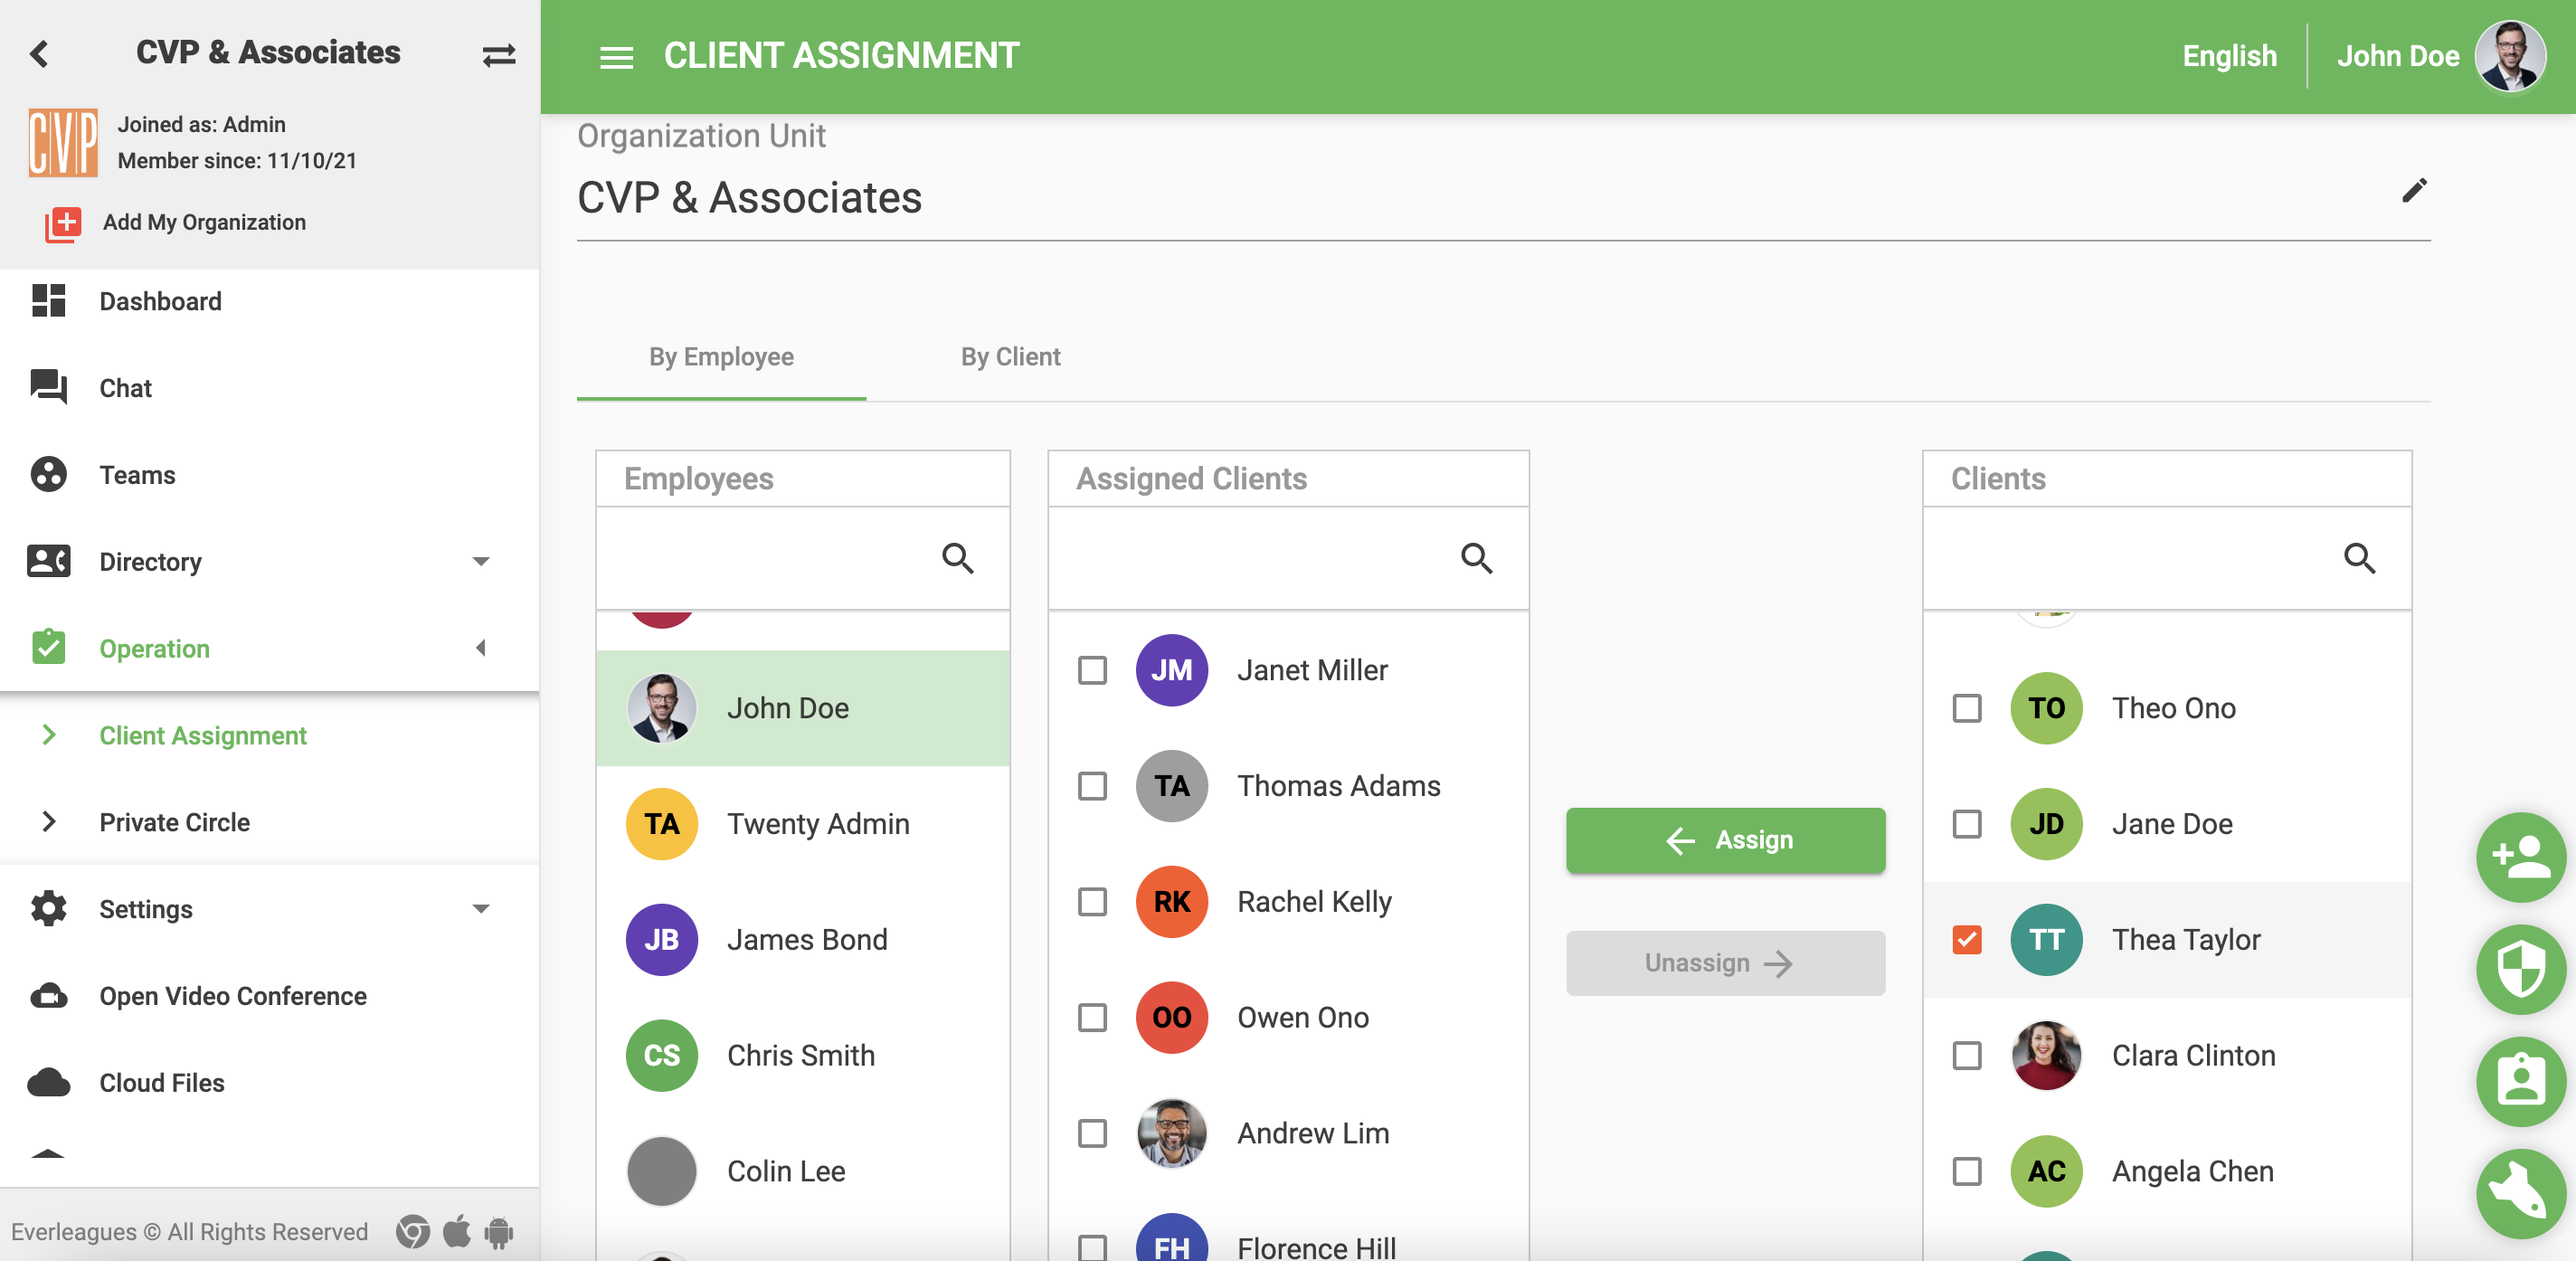Click the Assigned Clients search field
The height and width of the screenshot is (1261, 2576).
[1288, 558]
